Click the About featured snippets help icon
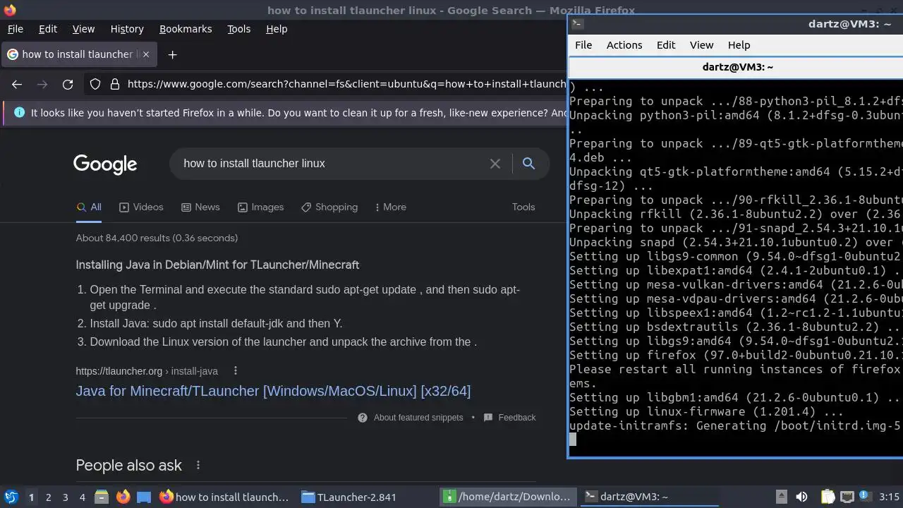The width and height of the screenshot is (903, 508). 363,418
